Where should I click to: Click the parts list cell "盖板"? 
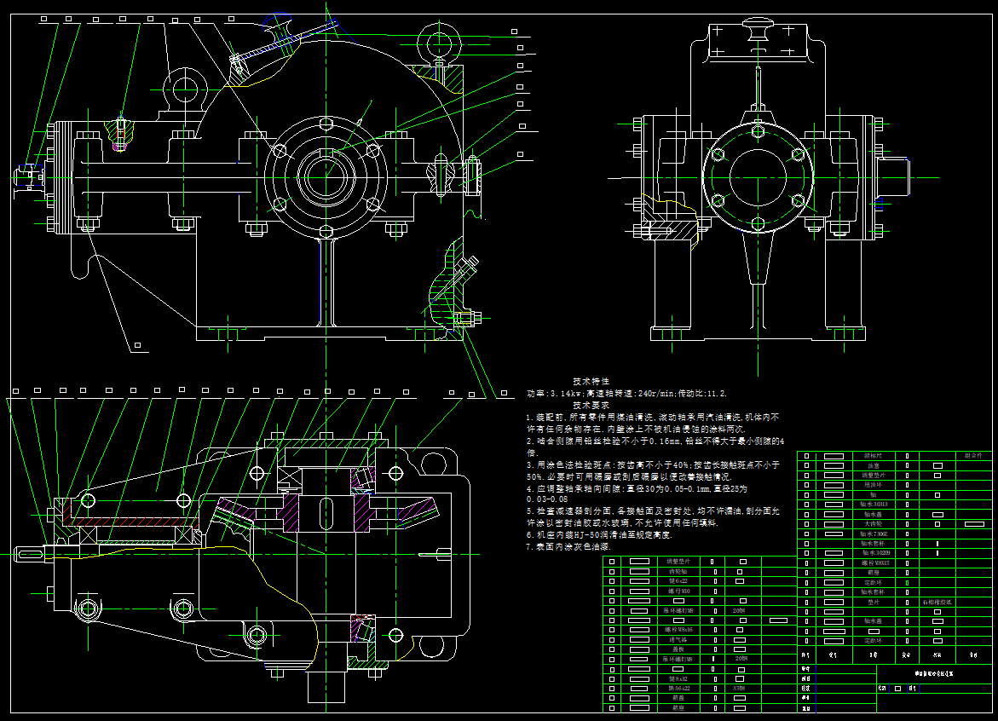(x=678, y=649)
